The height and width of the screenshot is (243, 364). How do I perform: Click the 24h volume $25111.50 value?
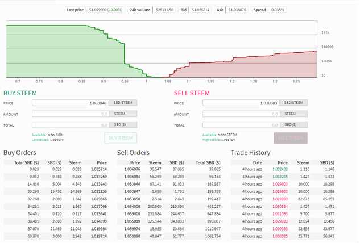pos(164,10)
